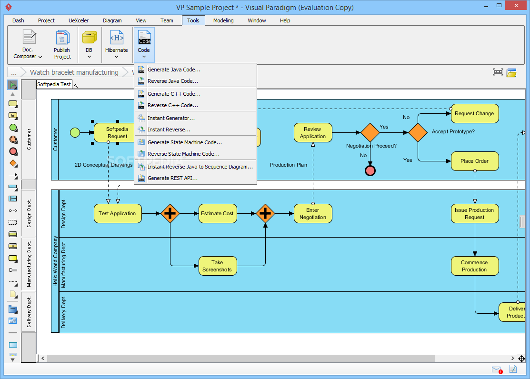Select the Message Flow dashed arrow tool
530x379 pixels.
(13, 210)
